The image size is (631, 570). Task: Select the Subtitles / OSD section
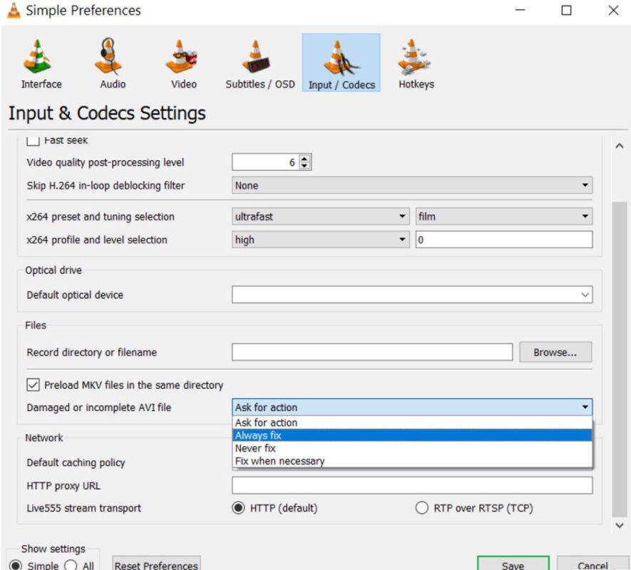pyautogui.click(x=260, y=63)
